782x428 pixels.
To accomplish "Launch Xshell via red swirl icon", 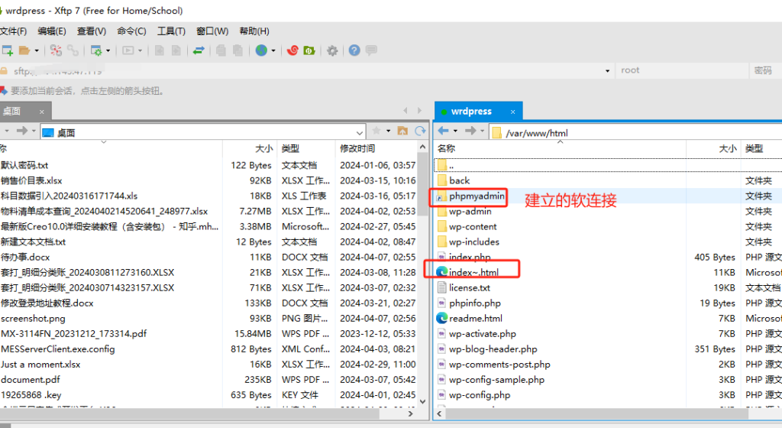I will click(292, 50).
